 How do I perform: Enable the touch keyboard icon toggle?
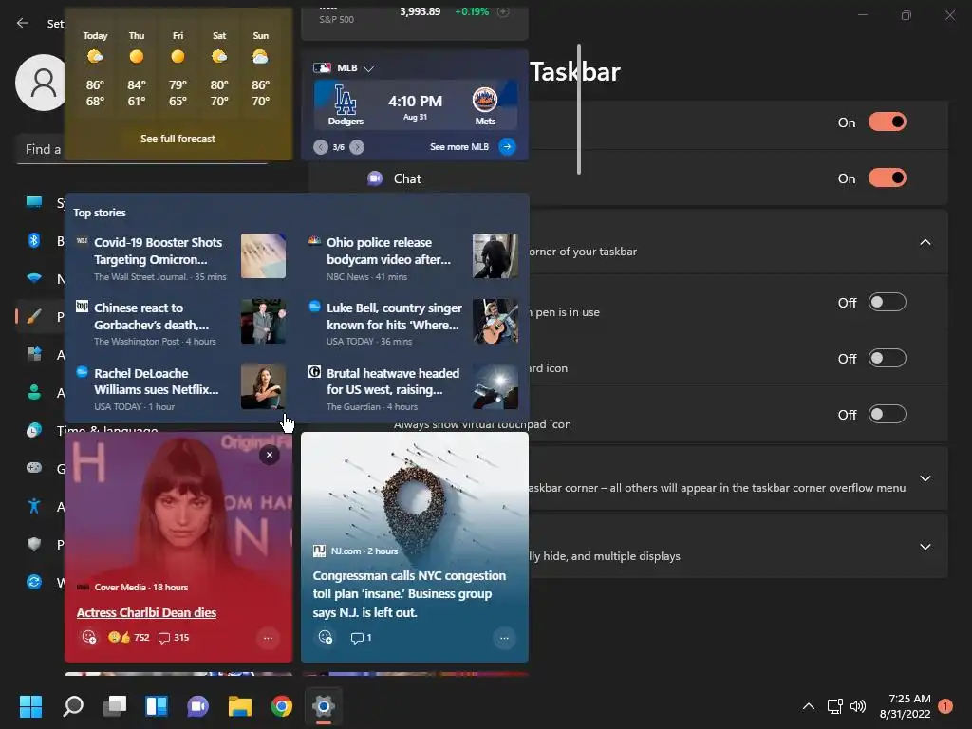point(888,358)
